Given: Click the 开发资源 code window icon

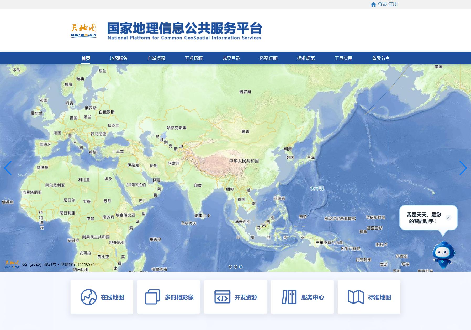Looking at the screenshot, I should tap(222, 297).
